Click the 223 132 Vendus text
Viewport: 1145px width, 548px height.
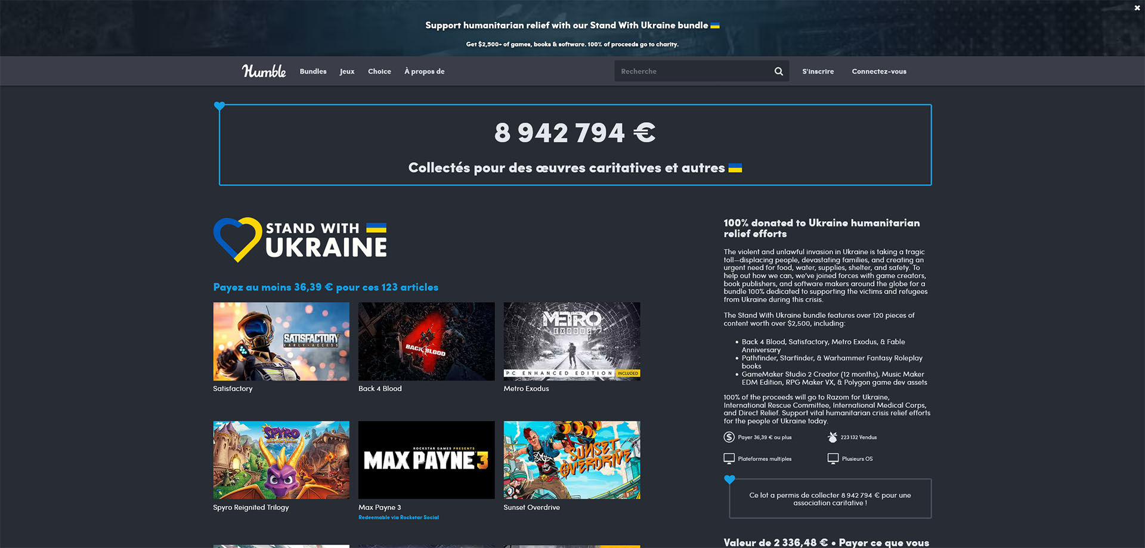click(x=859, y=437)
